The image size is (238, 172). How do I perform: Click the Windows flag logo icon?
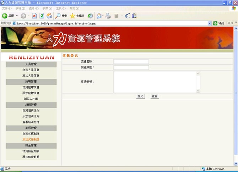pos(234,9)
